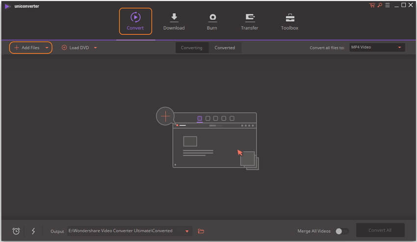Open the hamburger menu
Screen dimensions: 417x242
[x=388, y=5]
